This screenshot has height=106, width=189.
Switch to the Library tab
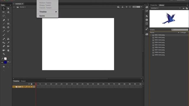tap(162, 5)
